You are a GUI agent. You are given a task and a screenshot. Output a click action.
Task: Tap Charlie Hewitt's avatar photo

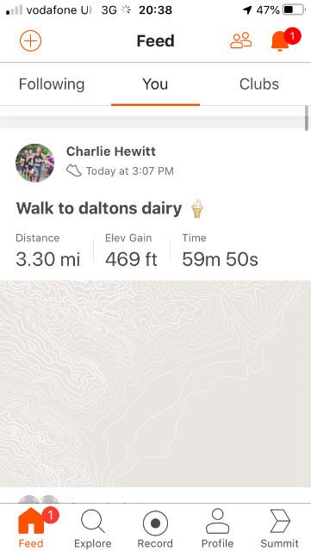34,163
